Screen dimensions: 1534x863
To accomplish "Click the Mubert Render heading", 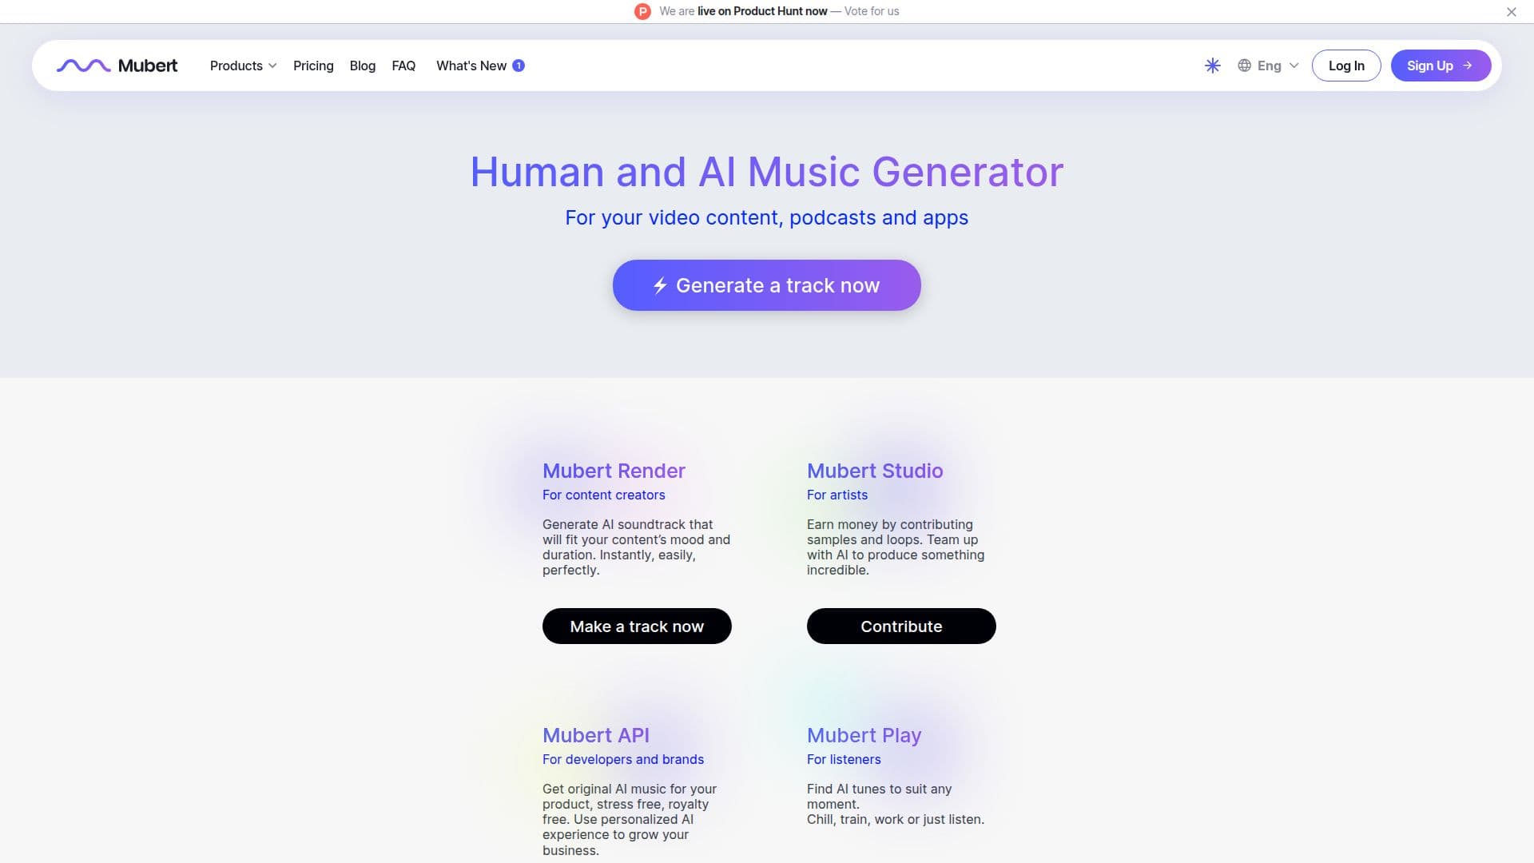I will 614,471.
